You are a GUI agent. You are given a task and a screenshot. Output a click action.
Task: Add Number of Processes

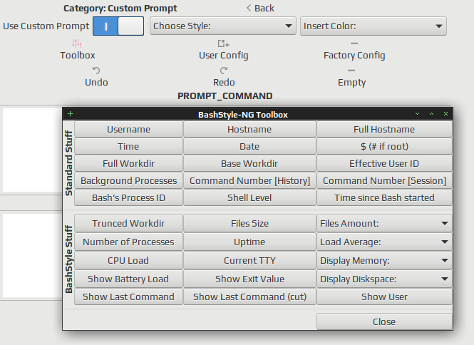point(128,242)
